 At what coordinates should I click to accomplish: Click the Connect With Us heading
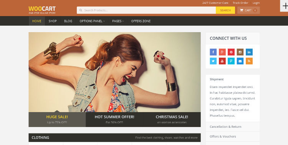[x=228, y=38]
